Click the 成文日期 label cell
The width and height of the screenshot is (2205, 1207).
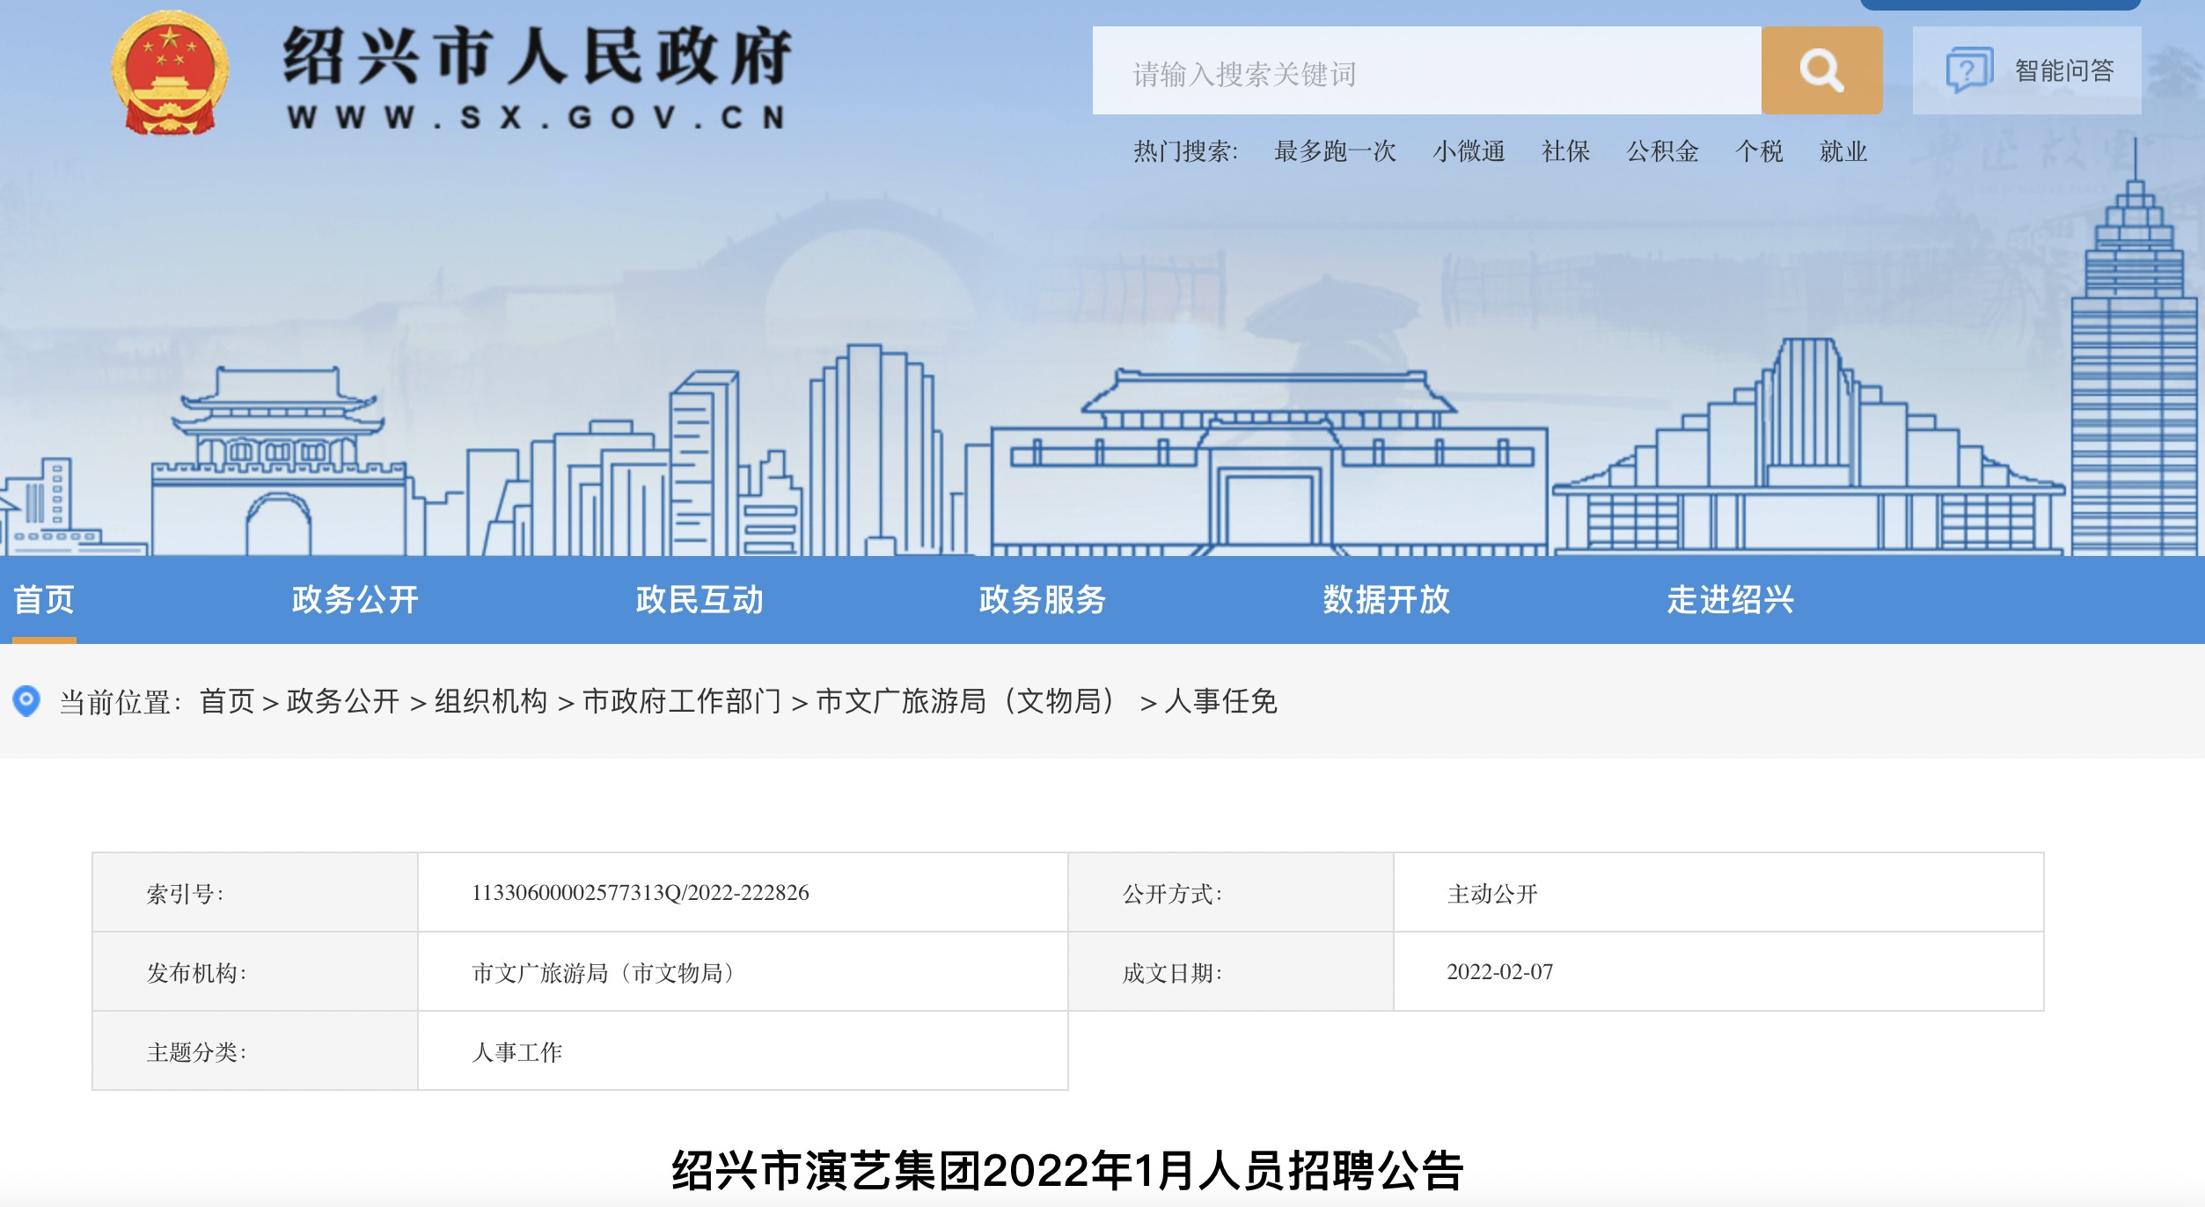[1231, 972]
